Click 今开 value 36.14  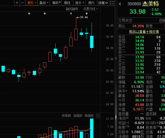pyautogui.click(x=140, y=100)
